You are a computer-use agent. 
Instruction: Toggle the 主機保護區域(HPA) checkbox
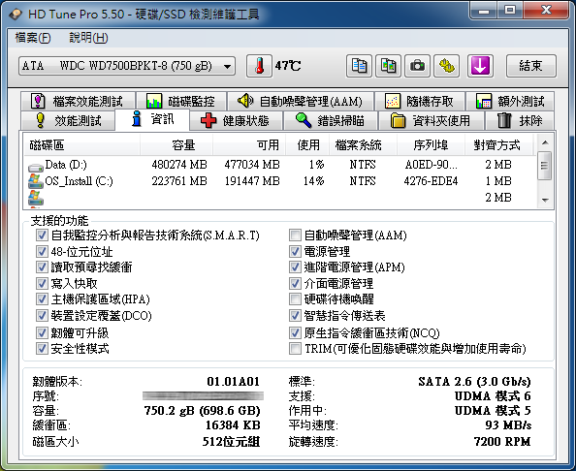pos(42,299)
